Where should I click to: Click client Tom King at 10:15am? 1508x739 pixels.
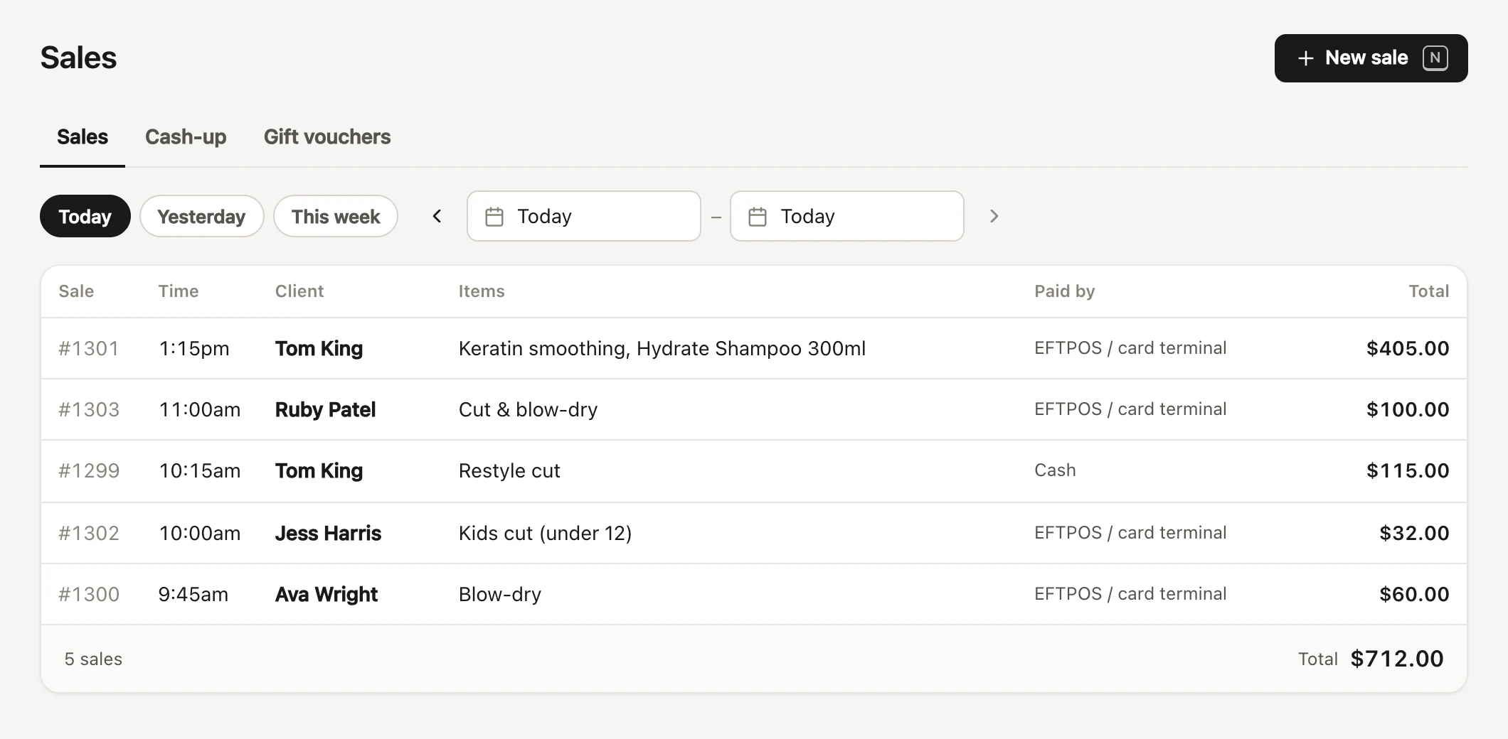click(x=319, y=470)
